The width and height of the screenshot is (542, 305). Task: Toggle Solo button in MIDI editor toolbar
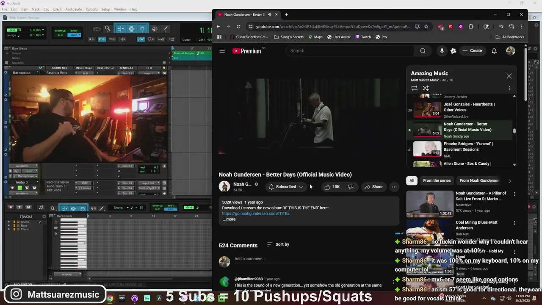click(19, 208)
